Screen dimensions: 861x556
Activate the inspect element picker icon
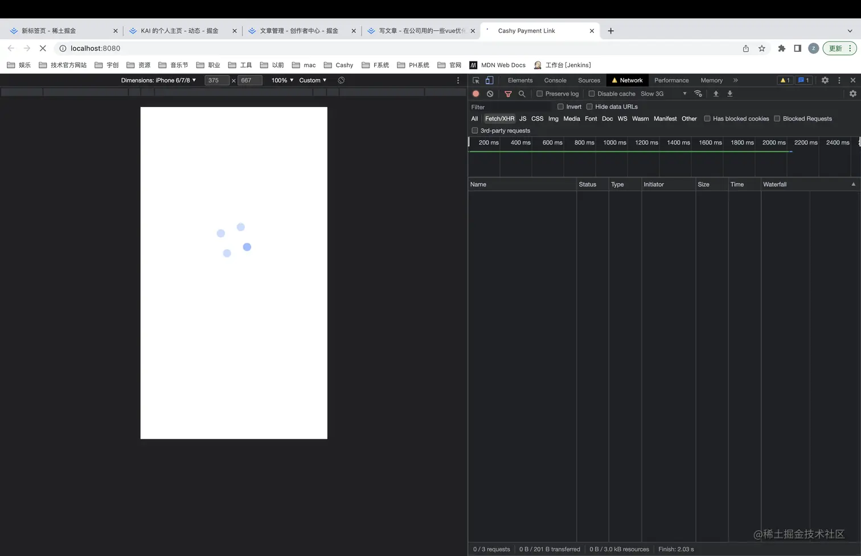(476, 80)
